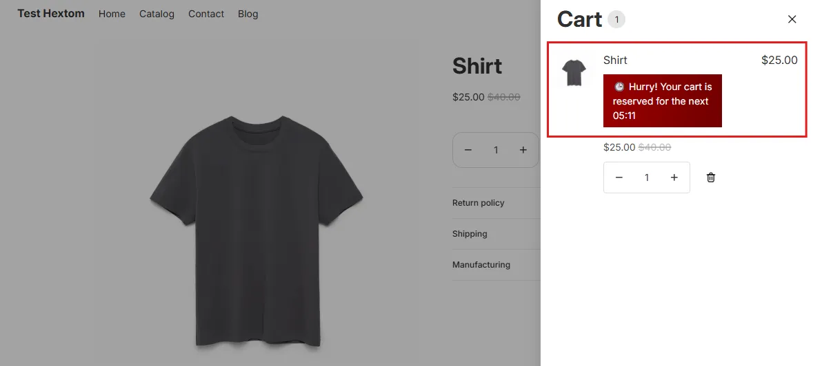Click the red cart reservation countdown banner

[662, 101]
